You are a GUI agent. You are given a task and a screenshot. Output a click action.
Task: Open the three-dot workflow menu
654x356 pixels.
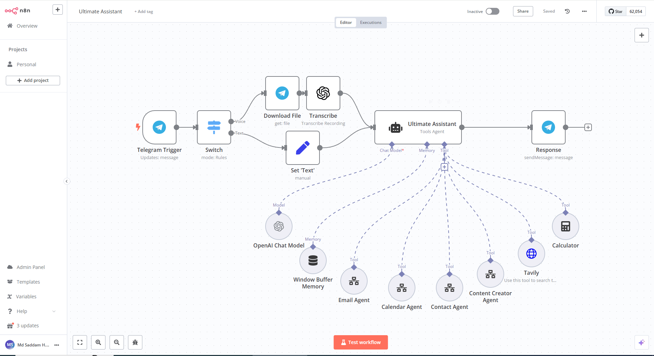click(x=584, y=11)
